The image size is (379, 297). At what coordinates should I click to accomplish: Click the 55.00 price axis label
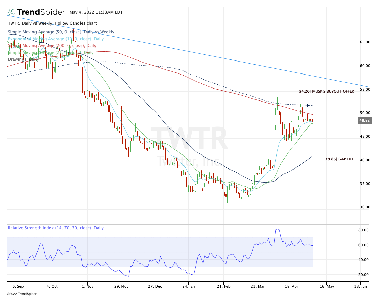point(365,89)
